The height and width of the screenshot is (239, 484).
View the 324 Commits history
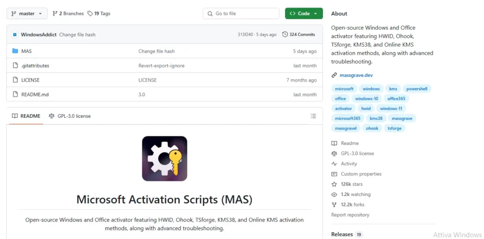point(299,34)
